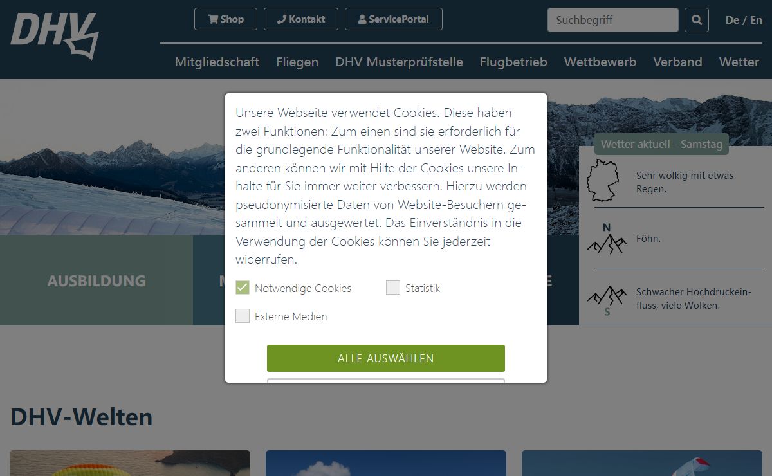Enable the Statistik checkbox
The image size is (772, 476).
tap(393, 288)
